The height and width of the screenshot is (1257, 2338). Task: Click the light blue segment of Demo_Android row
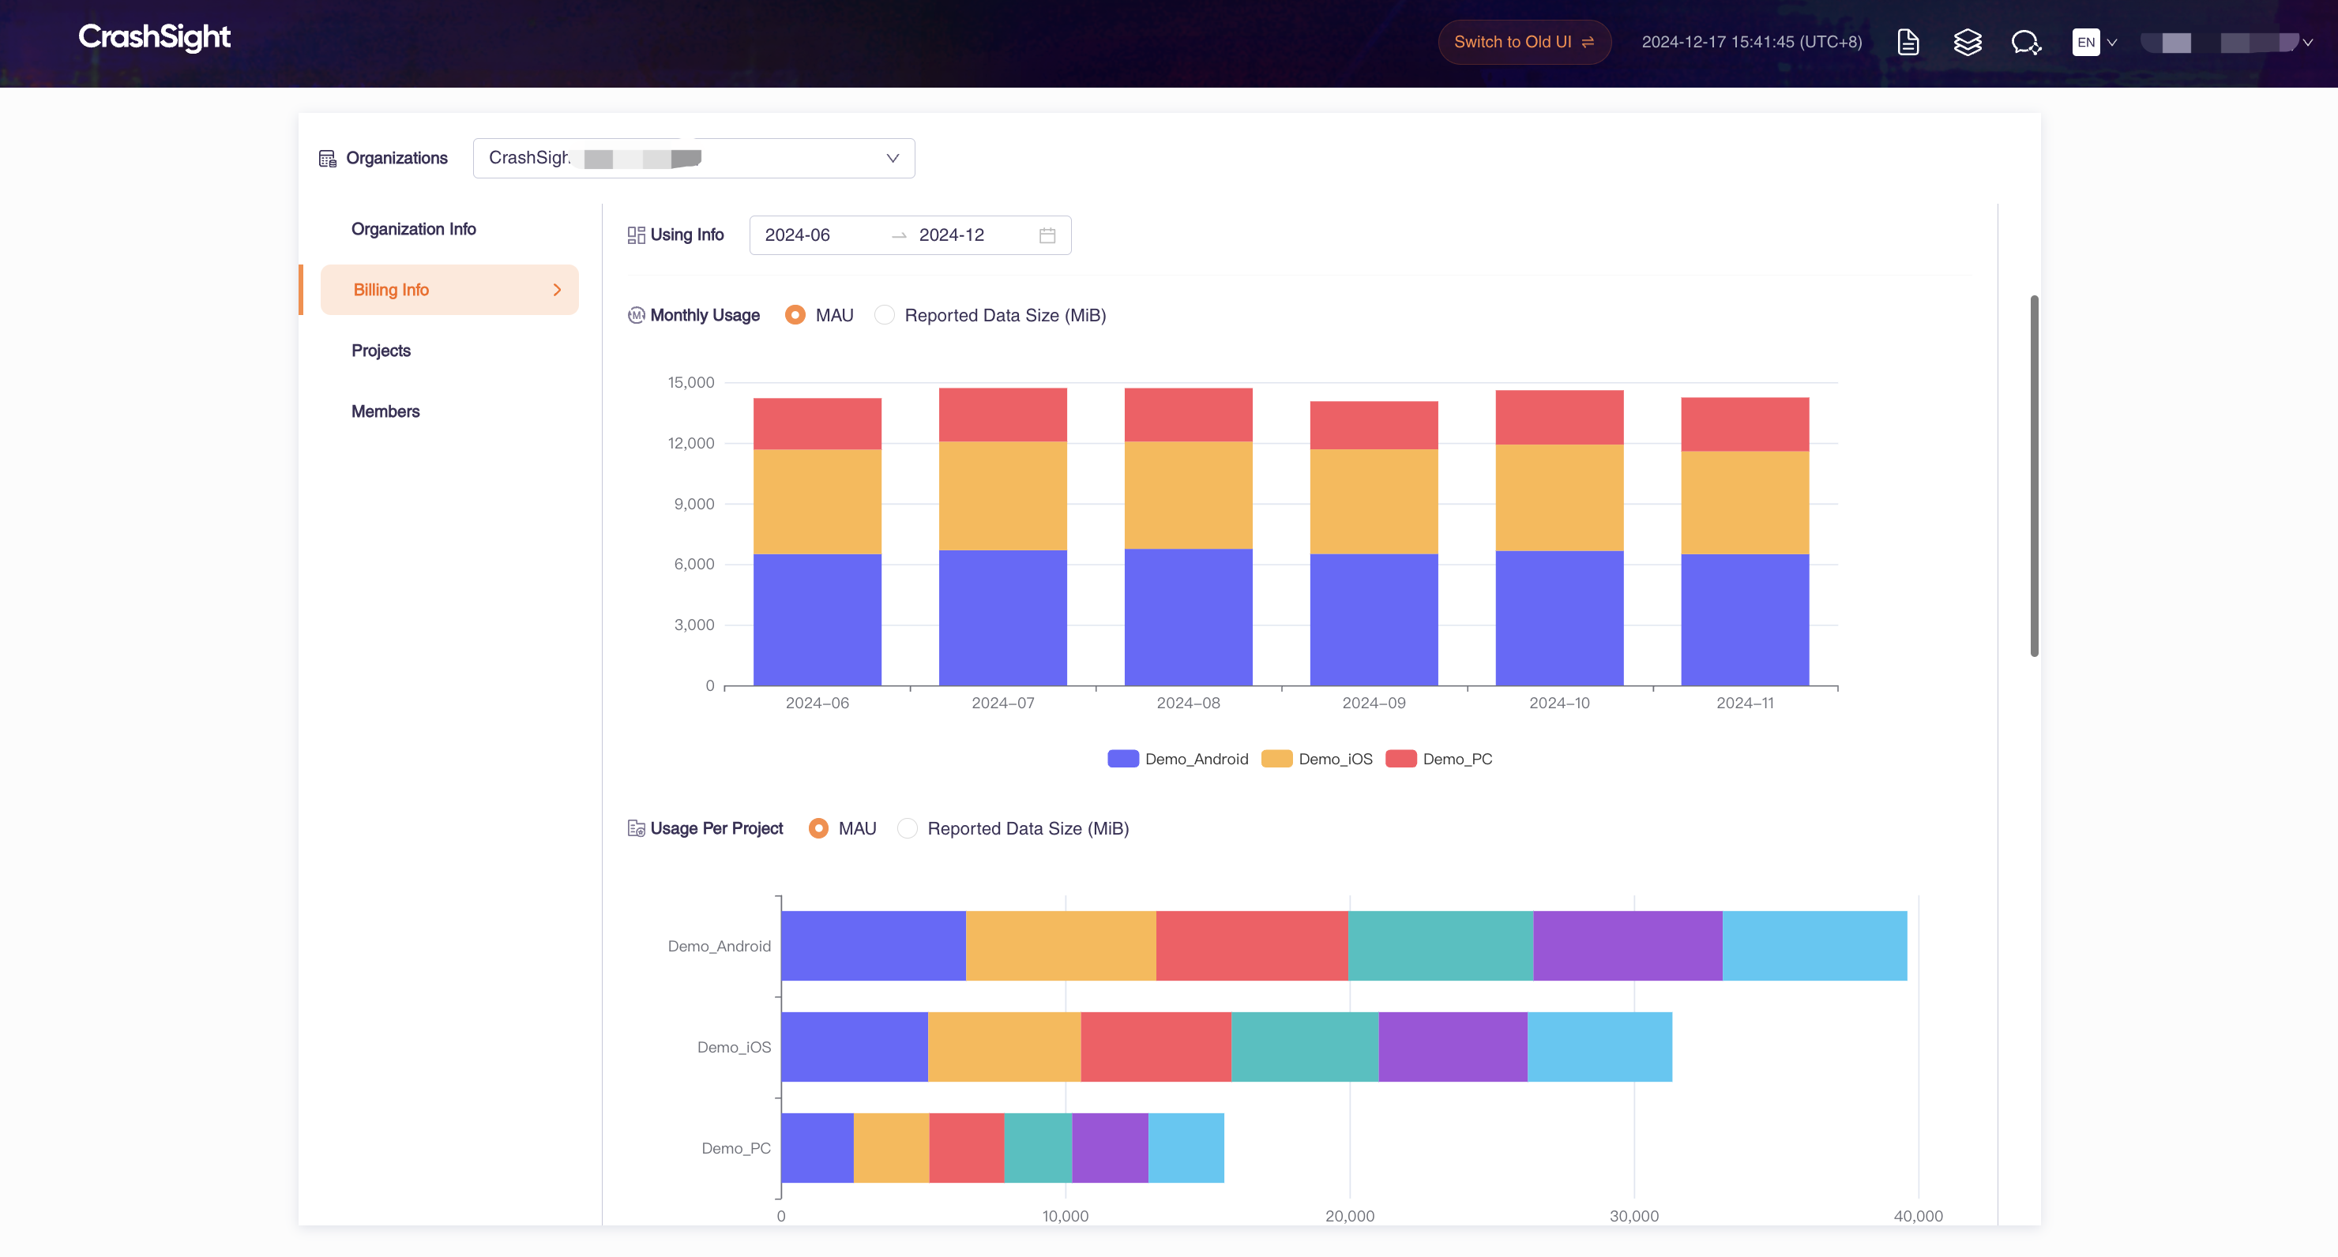(x=1814, y=946)
